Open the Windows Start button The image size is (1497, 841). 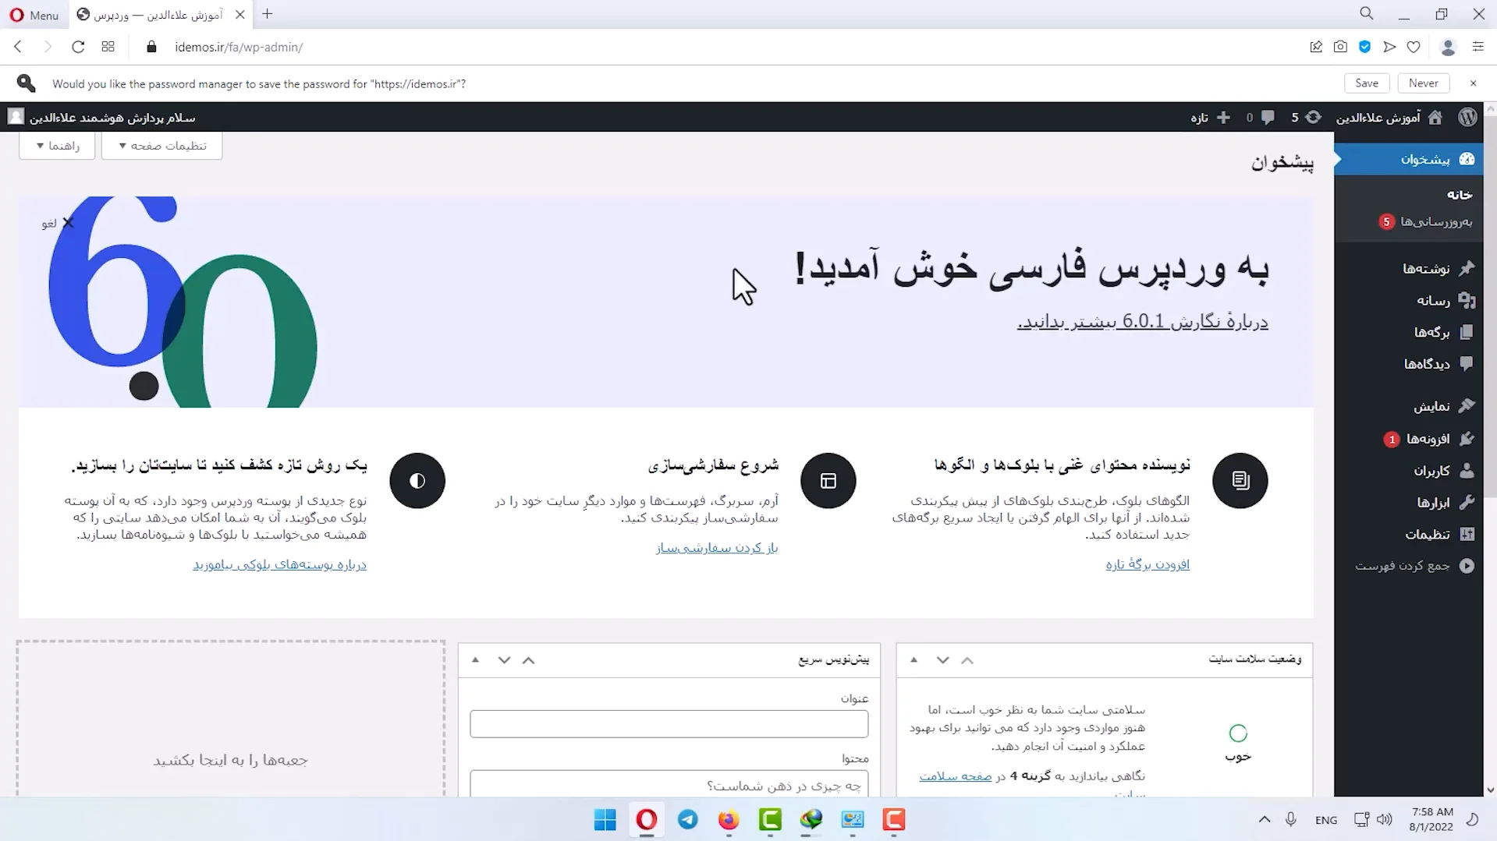point(605,820)
